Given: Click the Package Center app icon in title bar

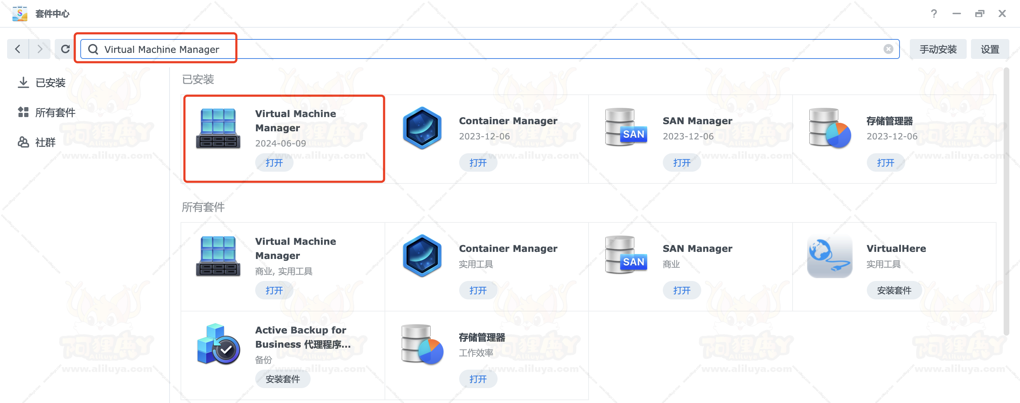Looking at the screenshot, I should [x=20, y=13].
